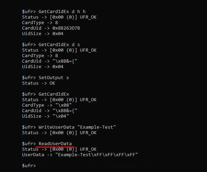Click the second CardUid "\x8B&={" string
Viewport: 207px width, 172px height.
point(65,111)
